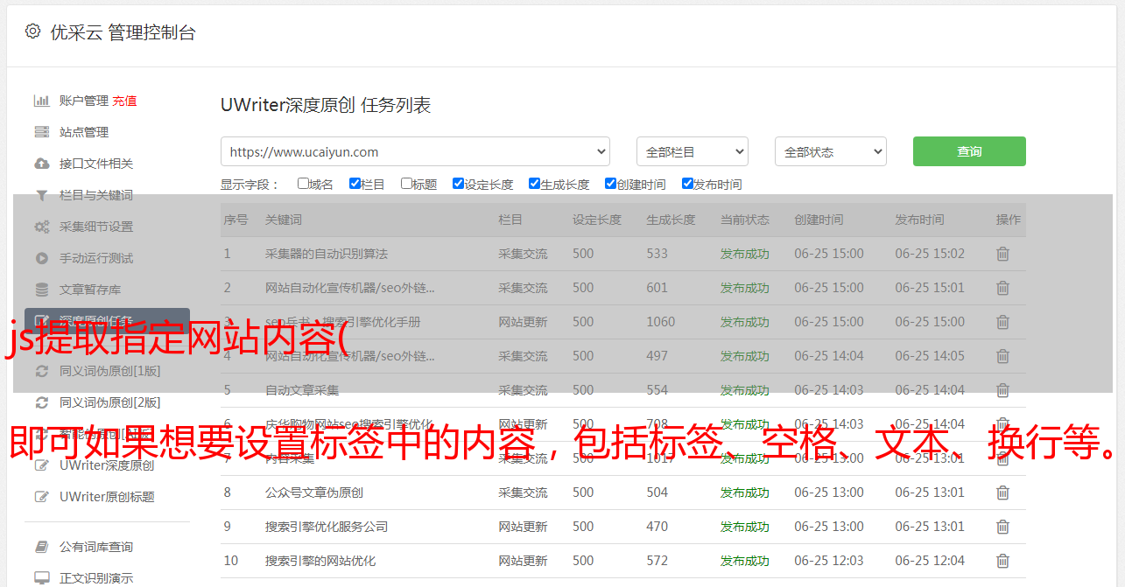This screenshot has height=587, width=1125.
Task: Remove task 3 using the trash icon
Action: pyautogui.click(x=1002, y=322)
